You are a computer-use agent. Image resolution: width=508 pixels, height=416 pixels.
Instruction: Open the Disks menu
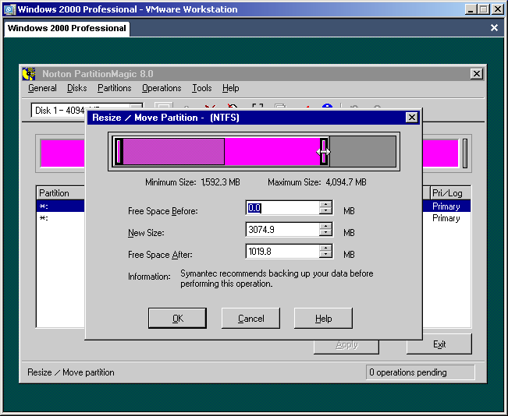(76, 88)
